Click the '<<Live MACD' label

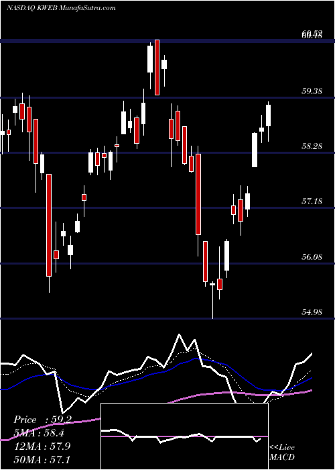coord(282,453)
